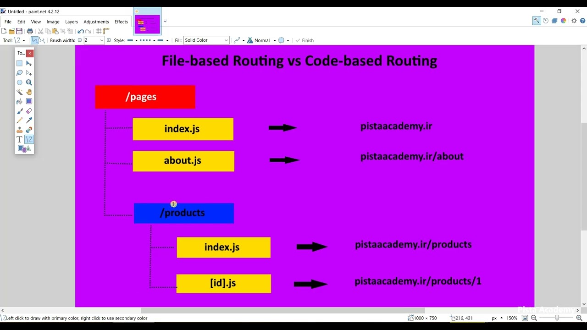Select the Recolor tool
This screenshot has height=330, width=587.
[x=29, y=130]
